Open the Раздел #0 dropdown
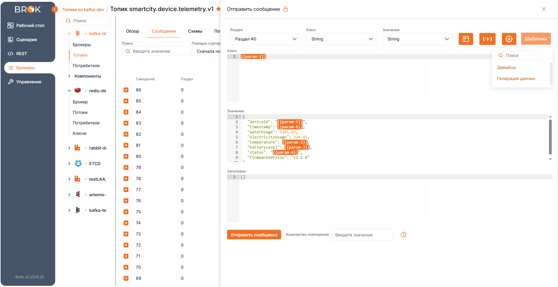The height and width of the screenshot is (287, 558). [x=265, y=39]
